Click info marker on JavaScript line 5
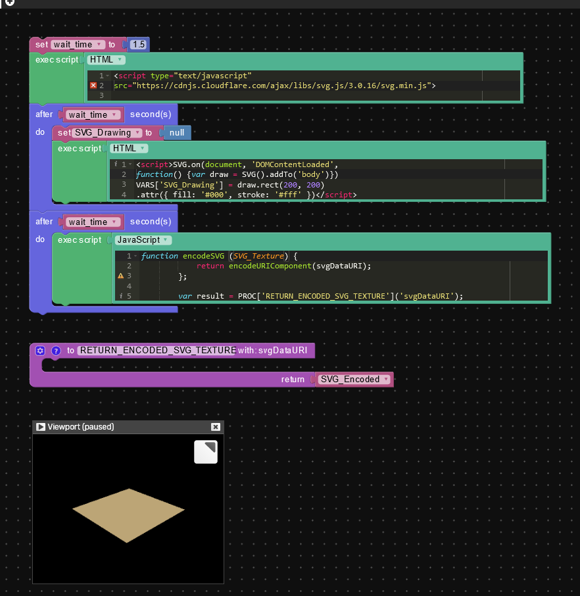The height and width of the screenshot is (596, 580). tap(121, 296)
